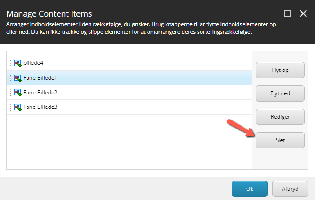Click the drag handle dots for Fane-Billede1
This screenshot has height=200, width=315.
10,78
